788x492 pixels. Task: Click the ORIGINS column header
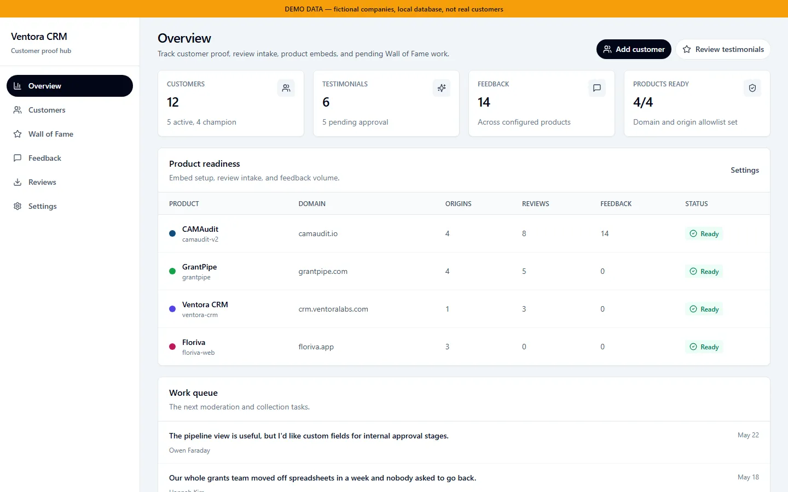pyautogui.click(x=459, y=204)
